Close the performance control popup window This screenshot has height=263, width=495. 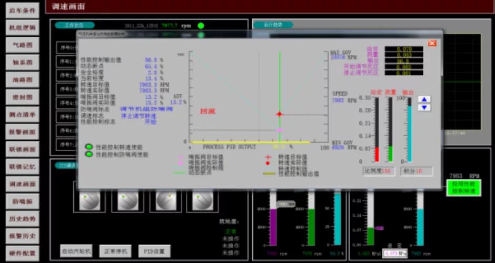pyautogui.click(x=432, y=43)
